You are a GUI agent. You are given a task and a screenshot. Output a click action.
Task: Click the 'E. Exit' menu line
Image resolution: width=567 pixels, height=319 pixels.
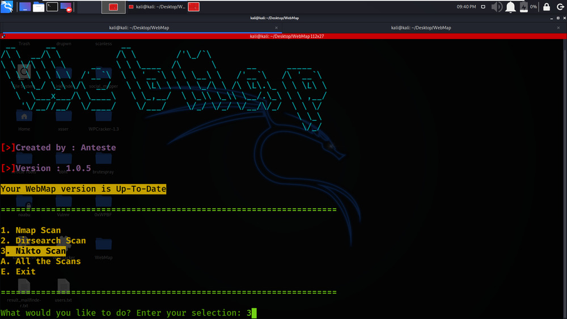point(18,271)
